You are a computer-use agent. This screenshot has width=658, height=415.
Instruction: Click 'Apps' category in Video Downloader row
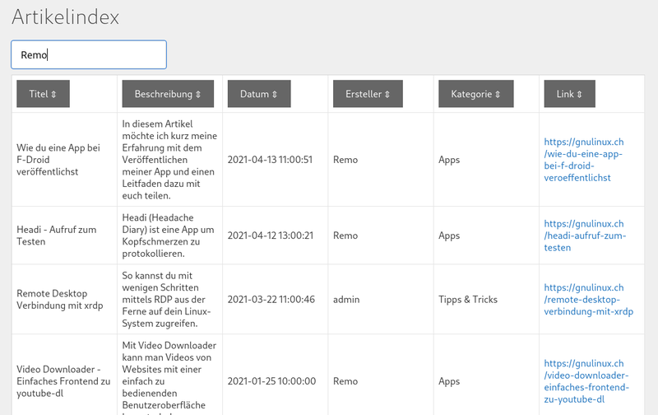tap(449, 381)
